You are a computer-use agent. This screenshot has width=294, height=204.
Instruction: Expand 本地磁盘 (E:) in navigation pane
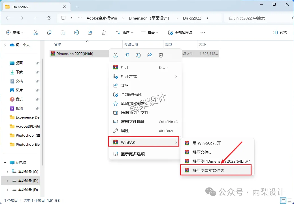pyautogui.click(x=7, y=190)
